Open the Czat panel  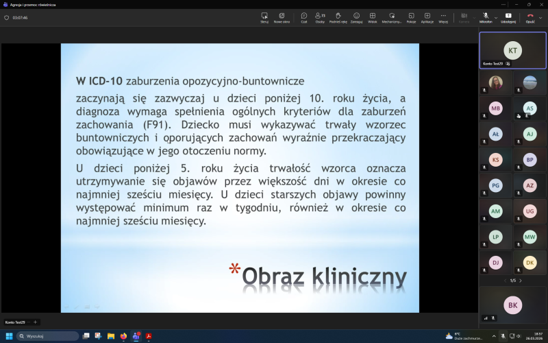pyautogui.click(x=303, y=17)
